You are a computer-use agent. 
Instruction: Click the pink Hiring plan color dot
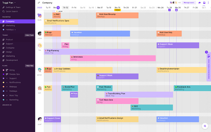coord(3,70)
